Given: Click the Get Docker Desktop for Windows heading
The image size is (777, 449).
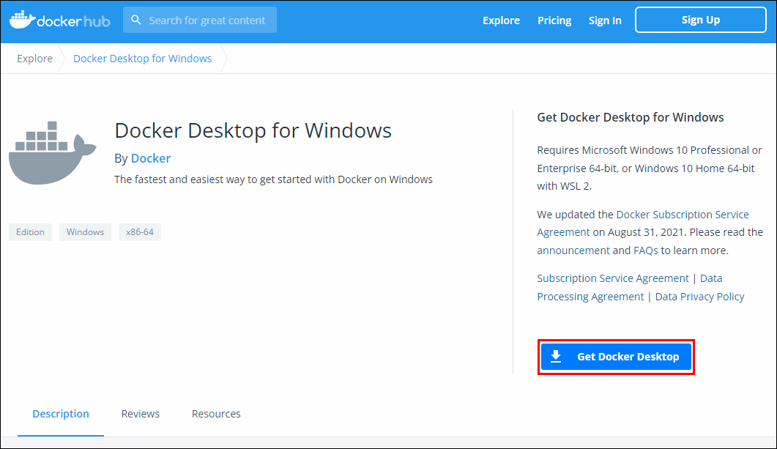Looking at the screenshot, I should tap(631, 117).
